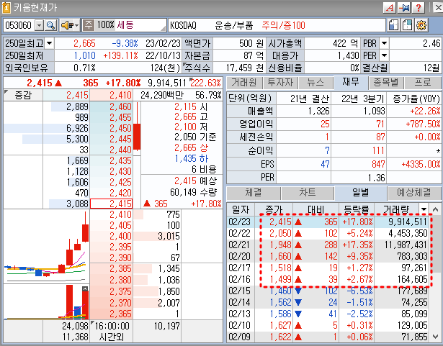Click the 1,435 하 lower limit price

point(192,158)
